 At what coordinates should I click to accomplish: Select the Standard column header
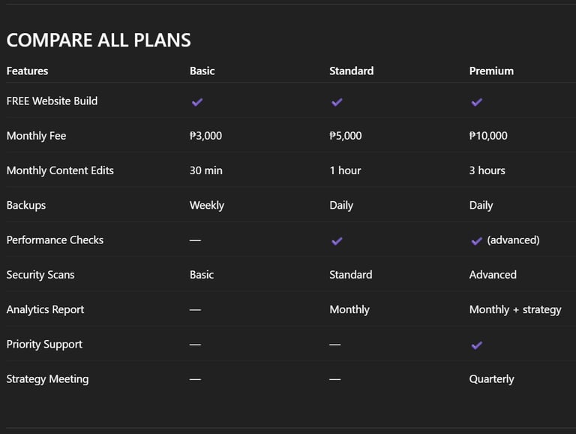tap(351, 71)
